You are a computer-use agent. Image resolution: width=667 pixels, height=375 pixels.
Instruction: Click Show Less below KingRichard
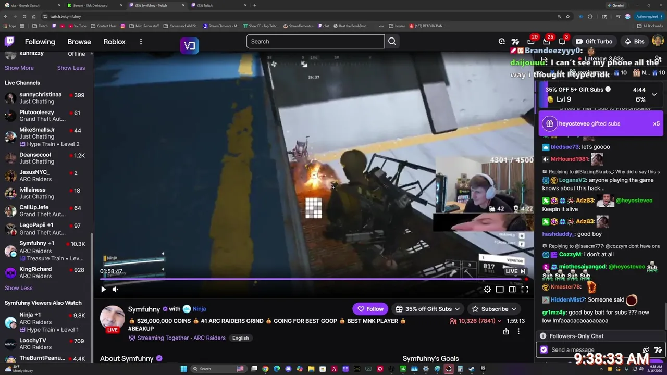(x=19, y=288)
